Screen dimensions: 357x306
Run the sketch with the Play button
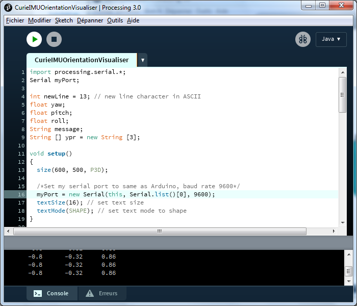click(x=34, y=39)
